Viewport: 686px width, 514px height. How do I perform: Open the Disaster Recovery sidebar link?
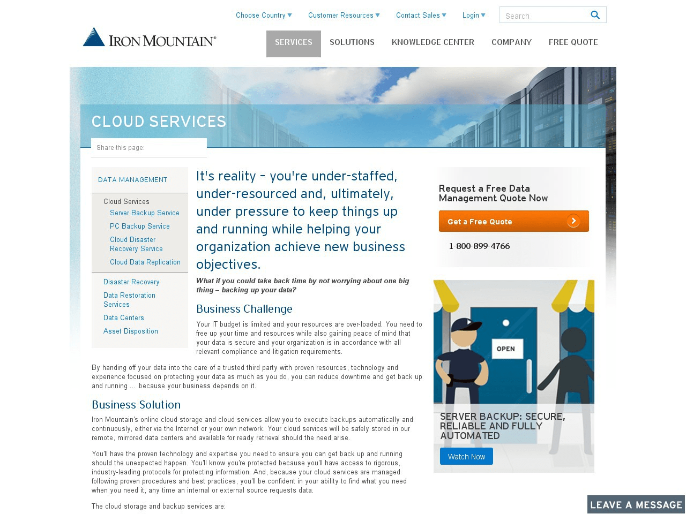tap(131, 282)
